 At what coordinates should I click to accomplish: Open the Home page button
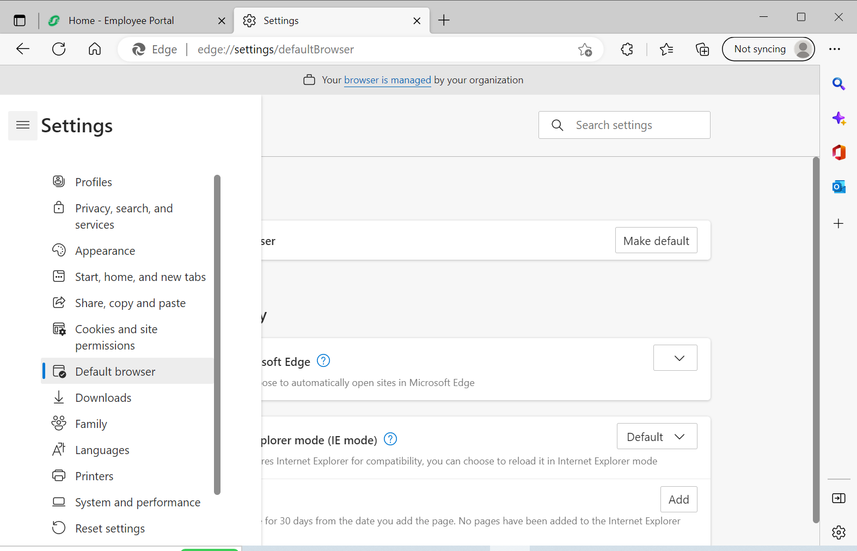point(95,49)
